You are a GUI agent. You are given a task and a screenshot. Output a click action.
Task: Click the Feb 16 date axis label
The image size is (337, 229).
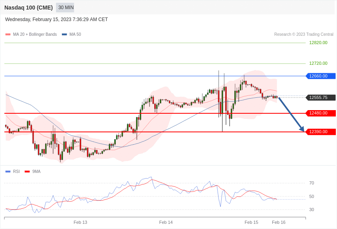click(x=279, y=222)
